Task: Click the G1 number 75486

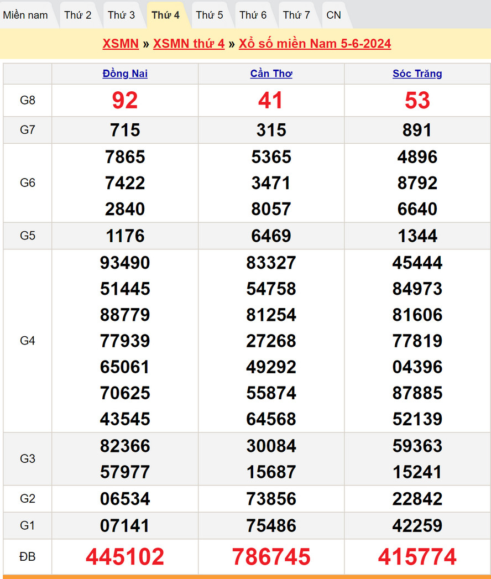Action: click(271, 525)
